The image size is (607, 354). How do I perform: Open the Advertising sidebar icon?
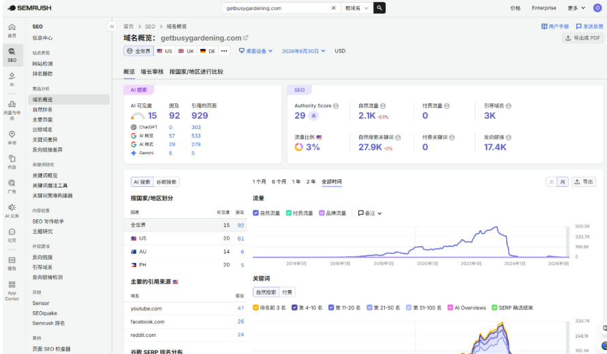pos(12,186)
